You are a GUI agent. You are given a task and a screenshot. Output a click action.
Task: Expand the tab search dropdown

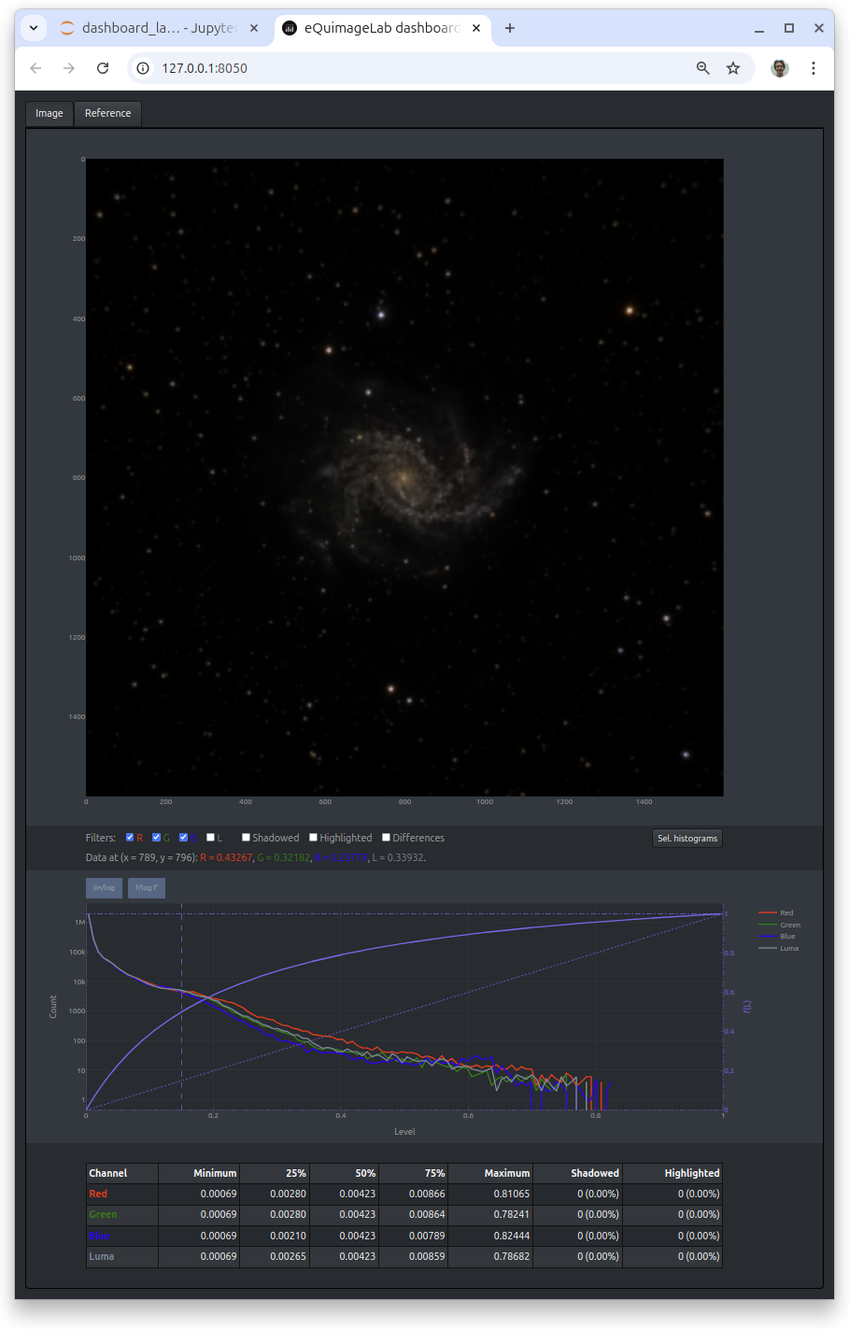34,28
